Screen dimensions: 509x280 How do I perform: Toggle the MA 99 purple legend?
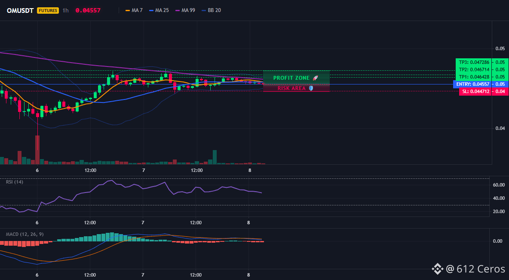point(185,10)
